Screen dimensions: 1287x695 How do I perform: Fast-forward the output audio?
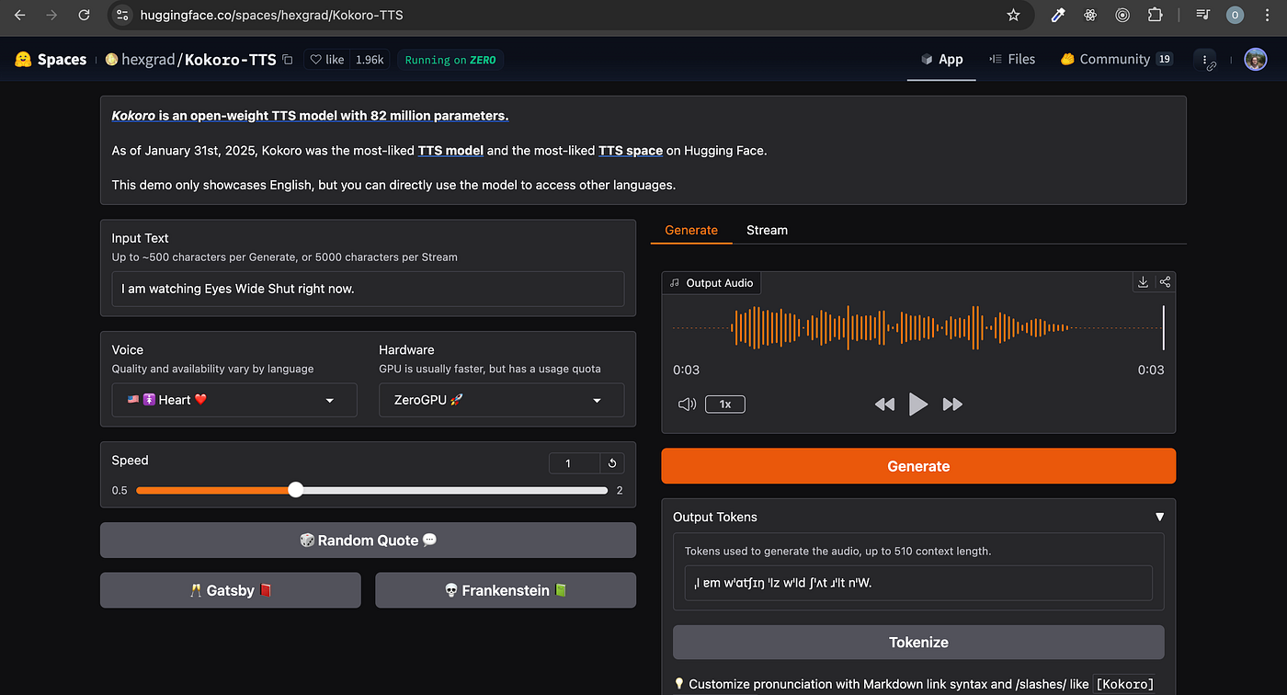[952, 404]
